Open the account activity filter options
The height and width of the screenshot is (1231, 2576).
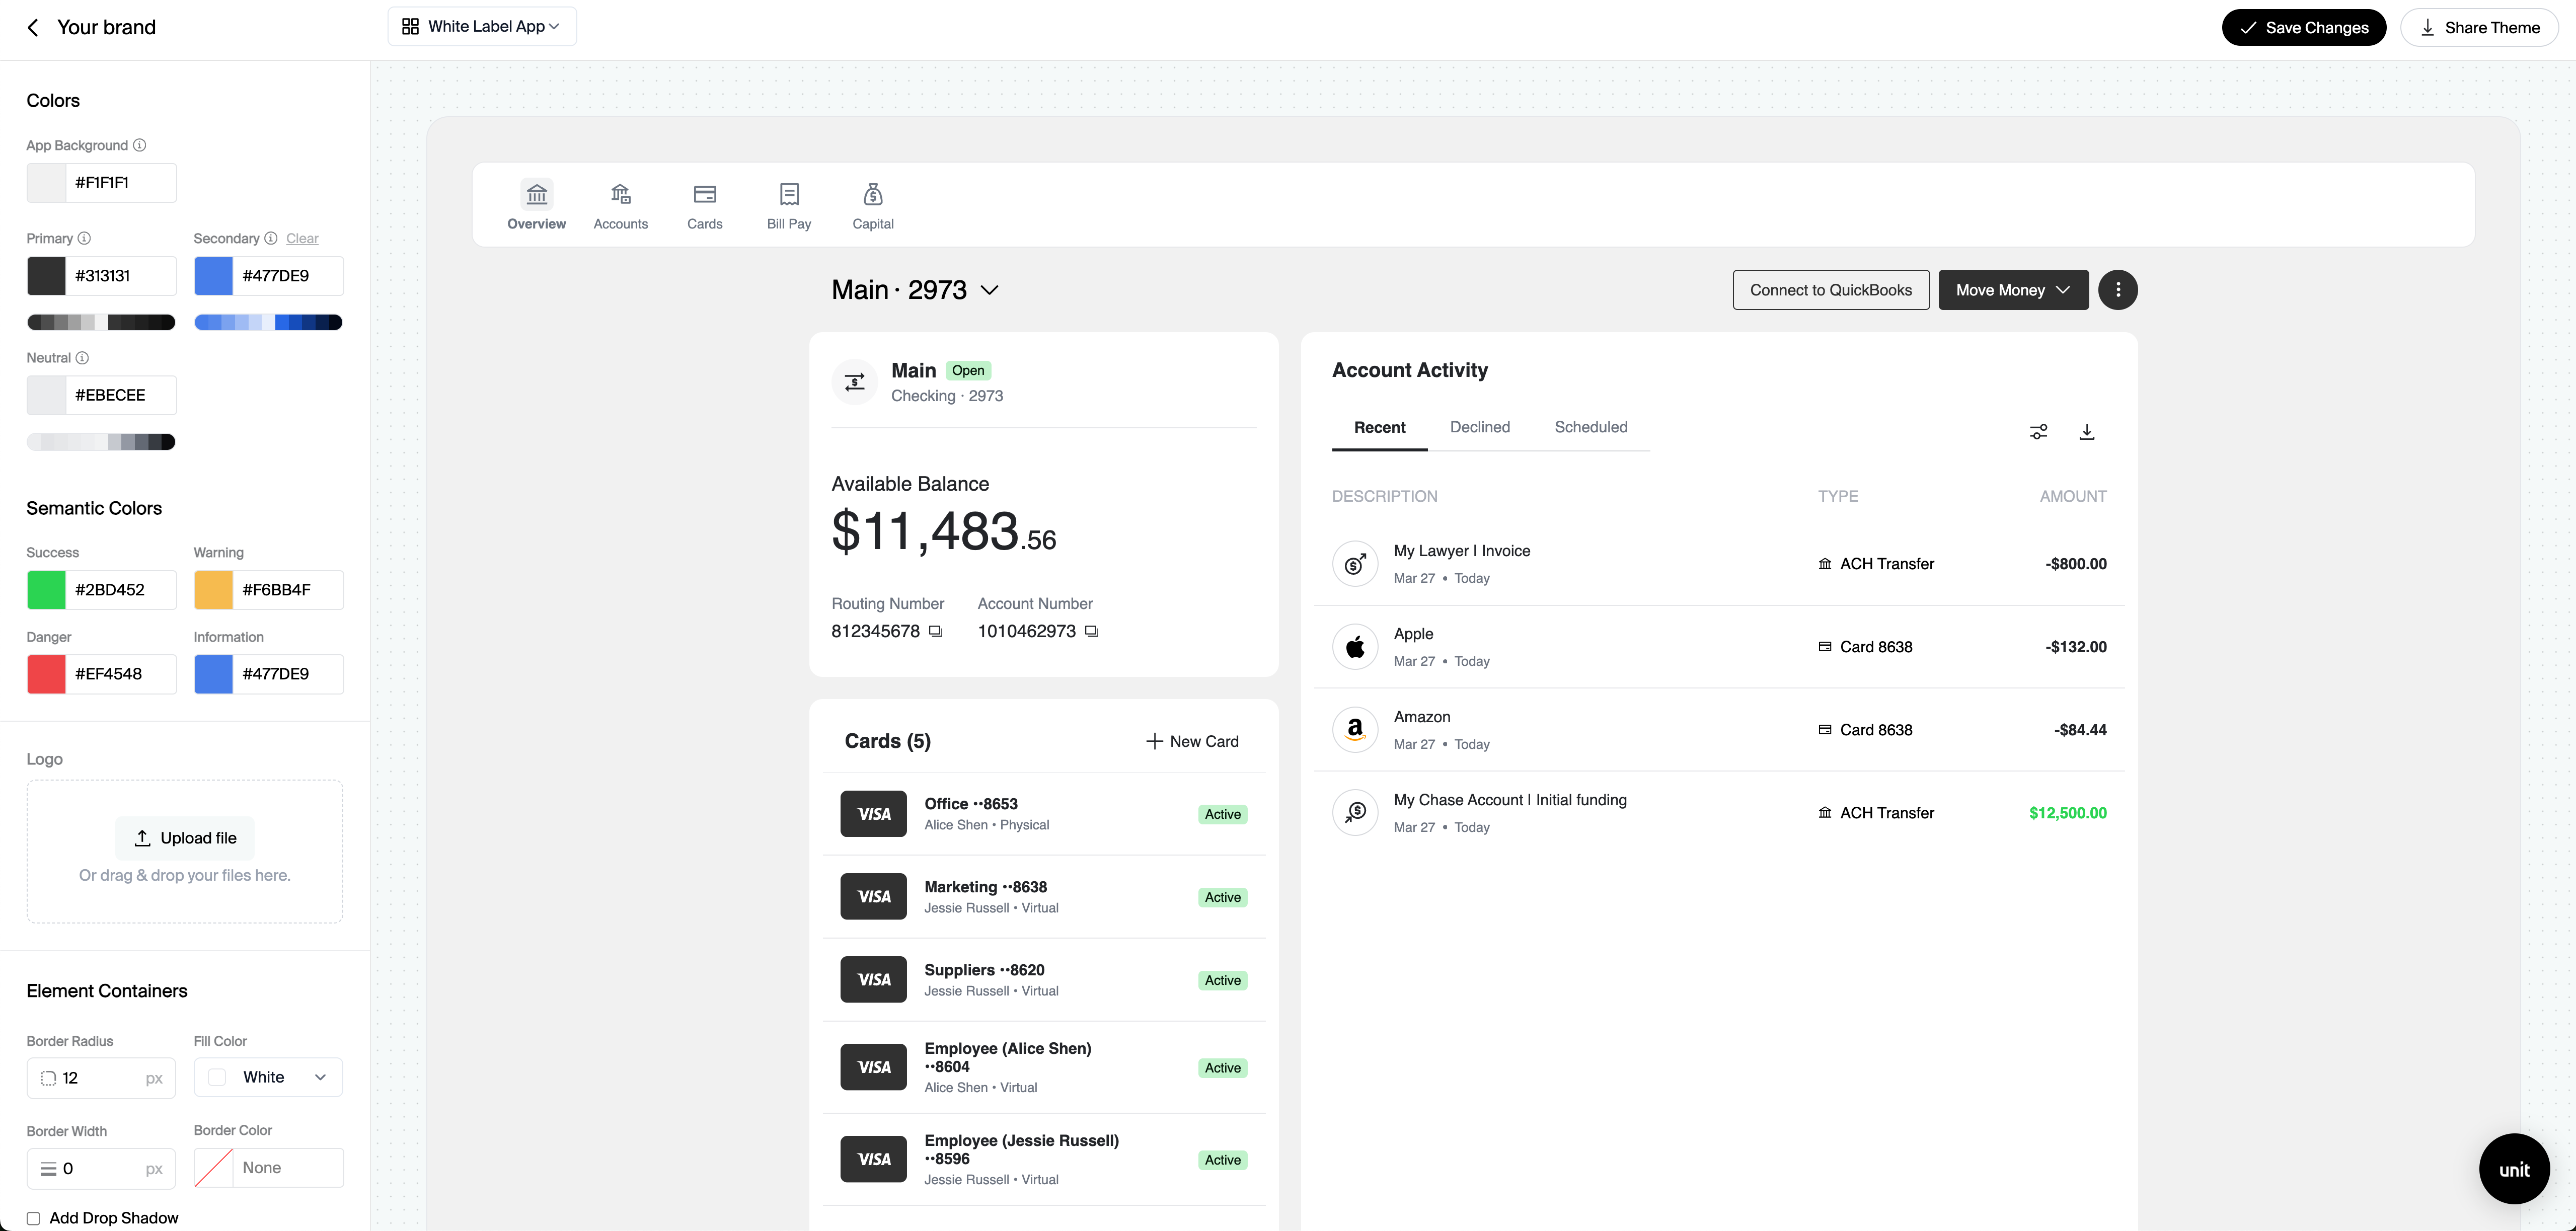point(2039,431)
